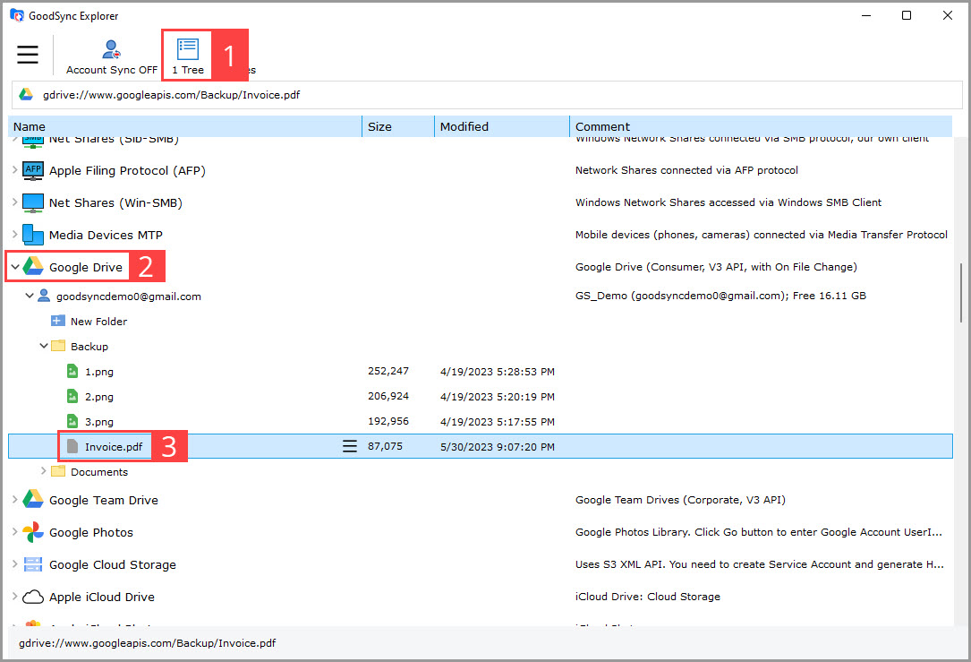Select the 1 Tree view button

(188, 56)
